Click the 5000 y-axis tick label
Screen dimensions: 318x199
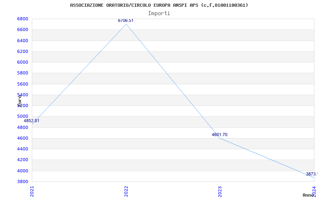[23, 116]
